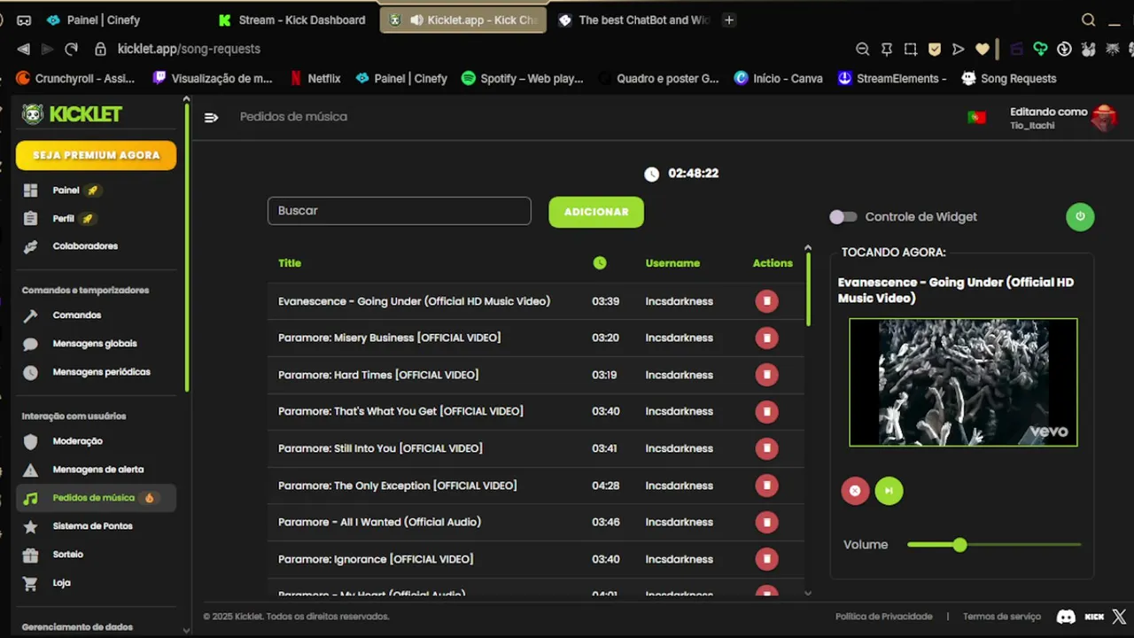Stop the currently playing song
Image resolution: width=1134 pixels, height=638 pixels.
coord(855,490)
